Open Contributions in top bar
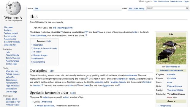The height and width of the screenshot is (107, 190). click(x=163, y=1)
